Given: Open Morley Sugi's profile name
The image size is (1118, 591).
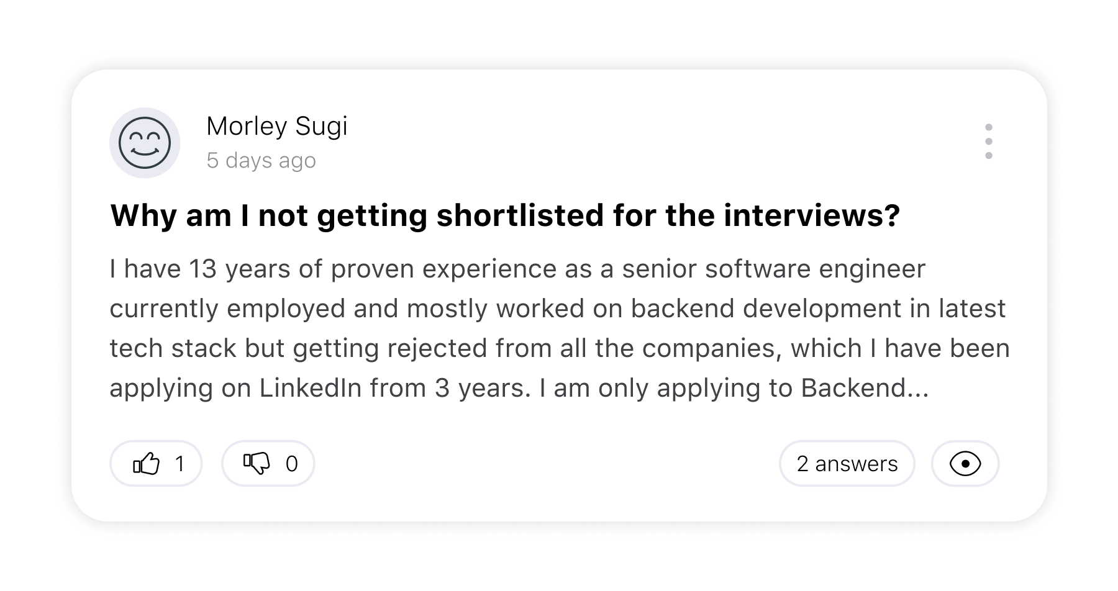Looking at the screenshot, I should tap(276, 126).
